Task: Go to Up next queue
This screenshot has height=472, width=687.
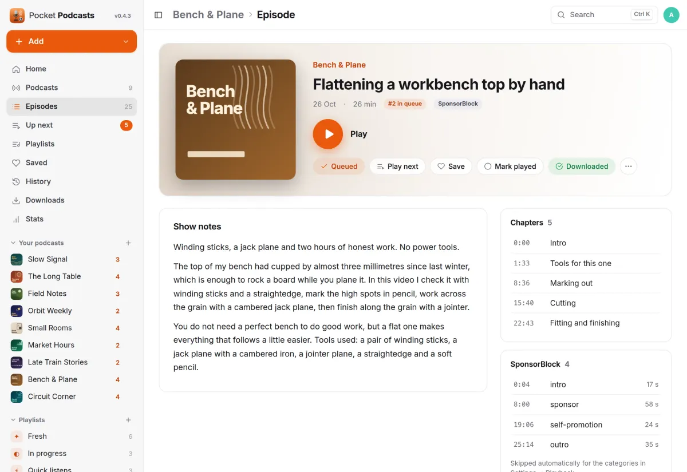Action: click(72, 125)
